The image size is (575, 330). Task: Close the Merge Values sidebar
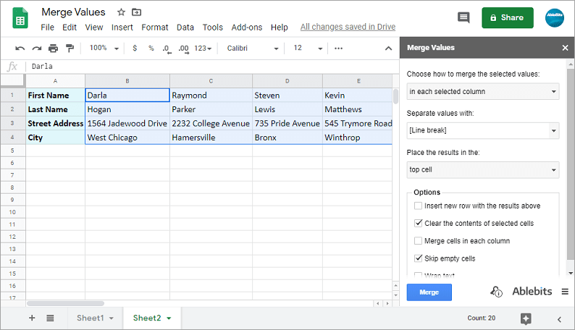click(x=565, y=48)
